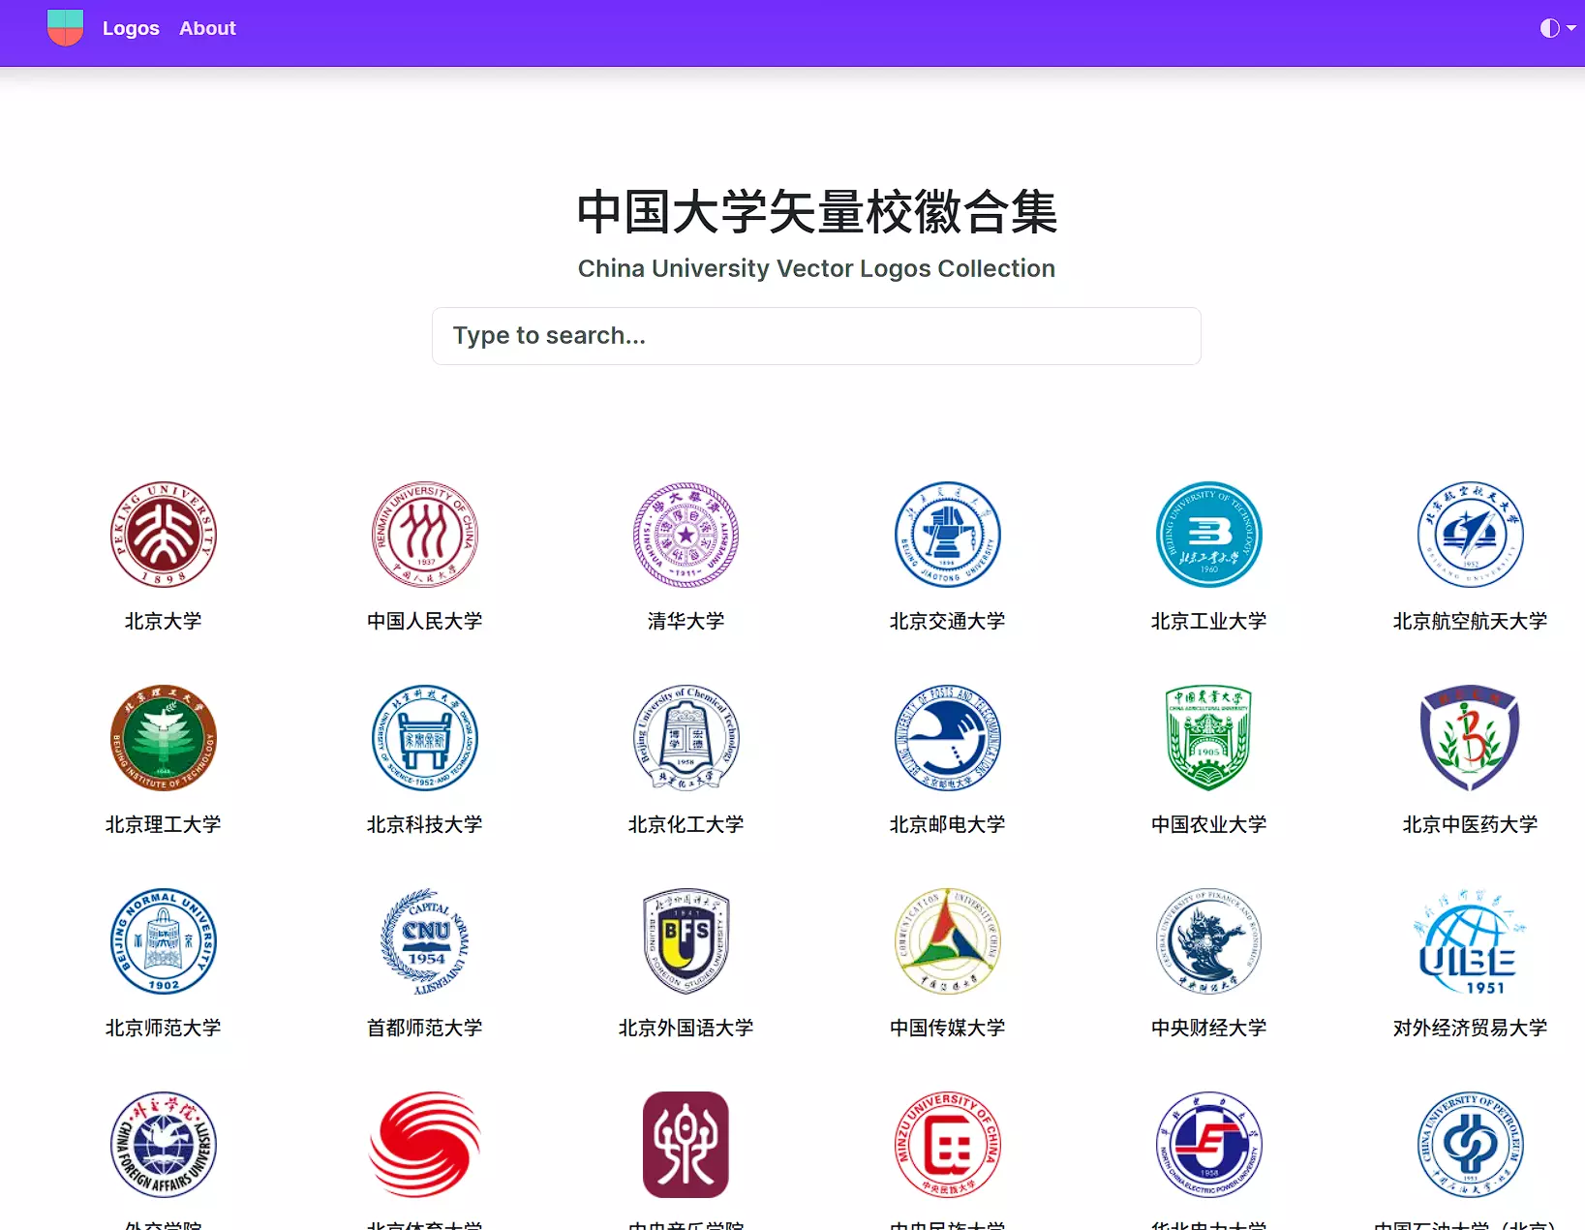The width and height of the screenshot is (1585, 1230).
Task: Select the Beijing Institute of Technology emblem
Action: pyautogui.click(x=163, y=738)
